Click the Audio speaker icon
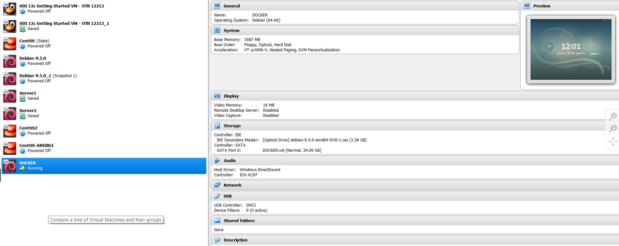 (x=217, y=161)
